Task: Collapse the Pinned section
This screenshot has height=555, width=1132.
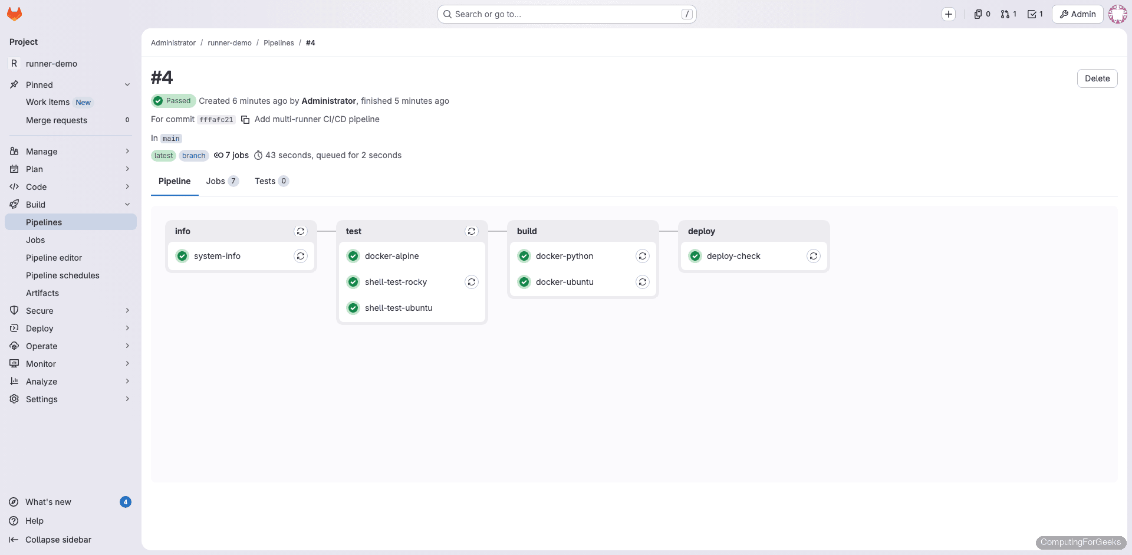Action: pos(127,84)
